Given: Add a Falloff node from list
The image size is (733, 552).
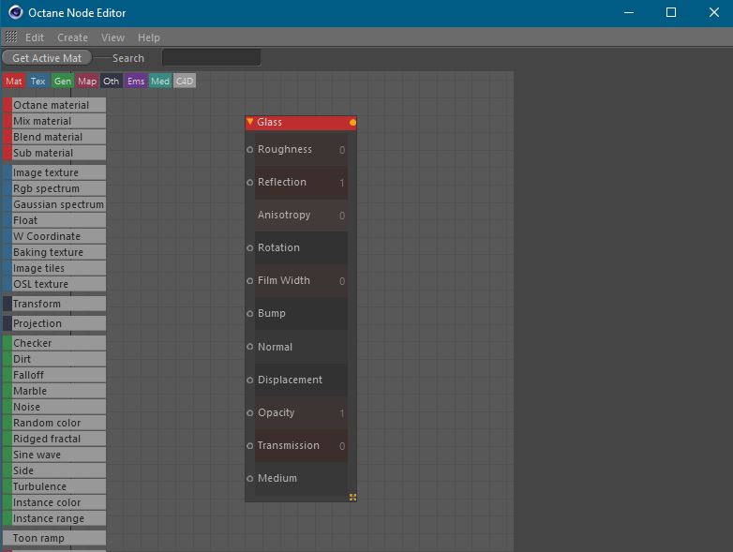Looking at the screenshot, I should point(54,375).
